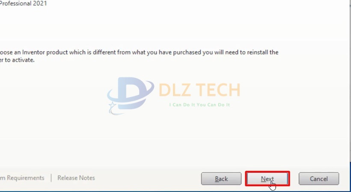Click the 'I Can Do It' tagline
This screenshot has width=351, height=192.
coord(199,105)
